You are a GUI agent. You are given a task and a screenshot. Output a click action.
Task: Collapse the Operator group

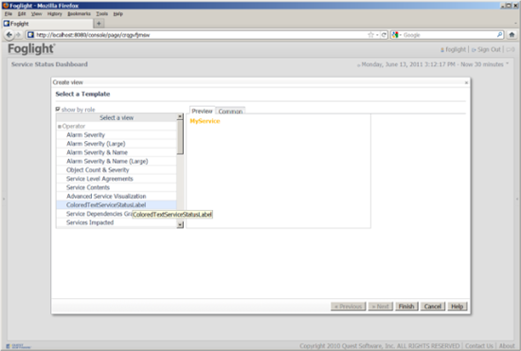(x=60, y=127)
